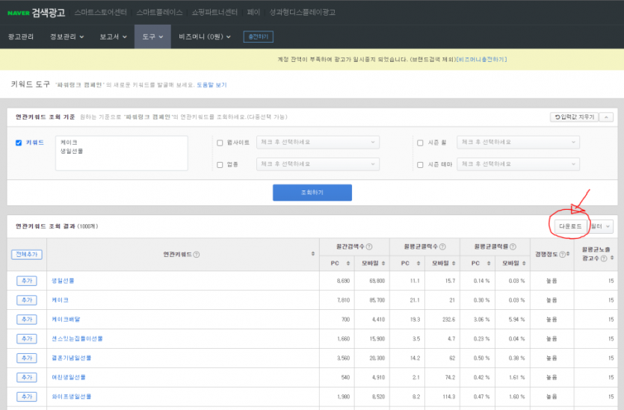
Task: Open the 업종 selection dropdown
Action: [318, 164]
